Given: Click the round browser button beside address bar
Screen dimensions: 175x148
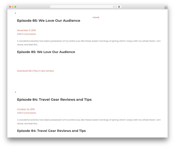Looking at the screenshot, I should tap(119, 7).
